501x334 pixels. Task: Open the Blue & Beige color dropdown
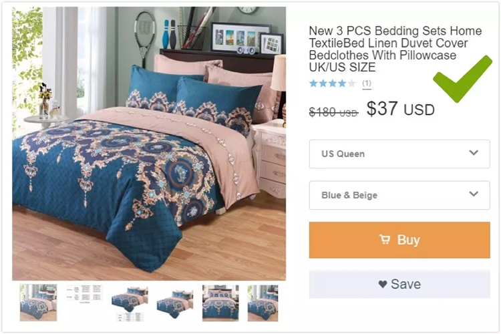tap(399, 195)
